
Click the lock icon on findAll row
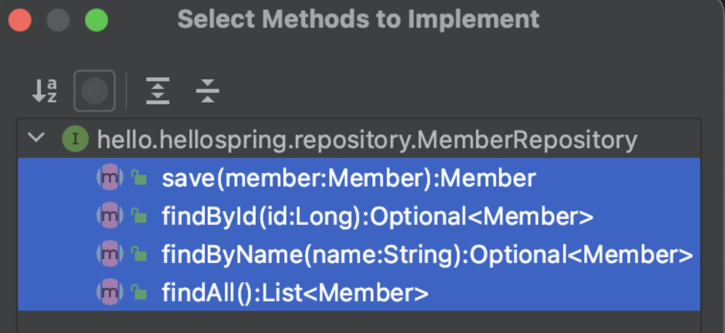pyautogui.click(x=139, y=292)
